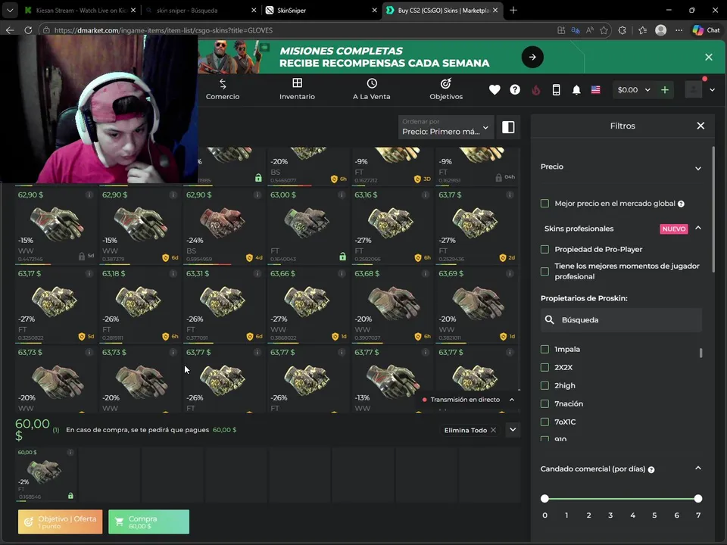Change language via the US flag icon

[x=596, y=90]
